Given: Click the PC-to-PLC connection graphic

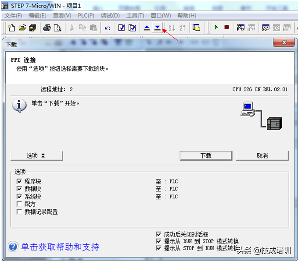Looking at the screenshot, I should click(261, 116).
